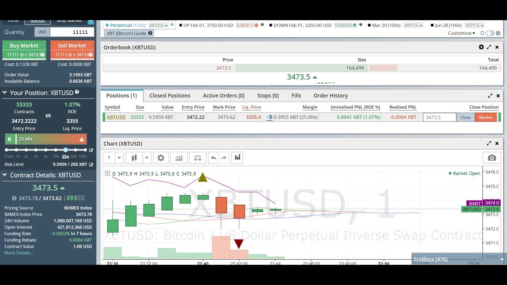
Task: Open chart interval dropdown arrow
Action: pyautogui.click(x=119, y=158)
